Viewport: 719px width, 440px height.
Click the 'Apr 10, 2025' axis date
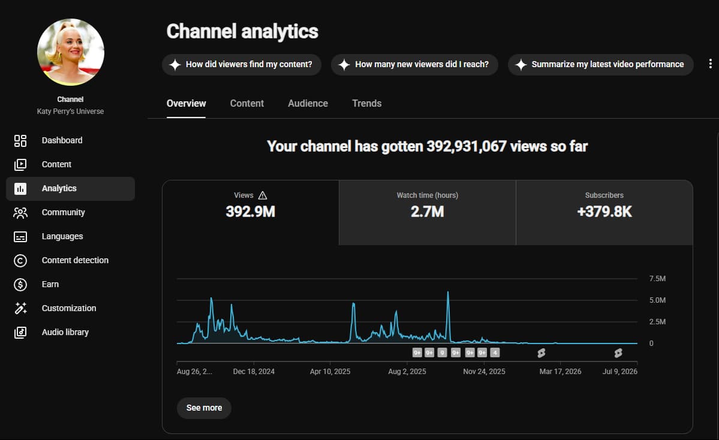[330, 372]
